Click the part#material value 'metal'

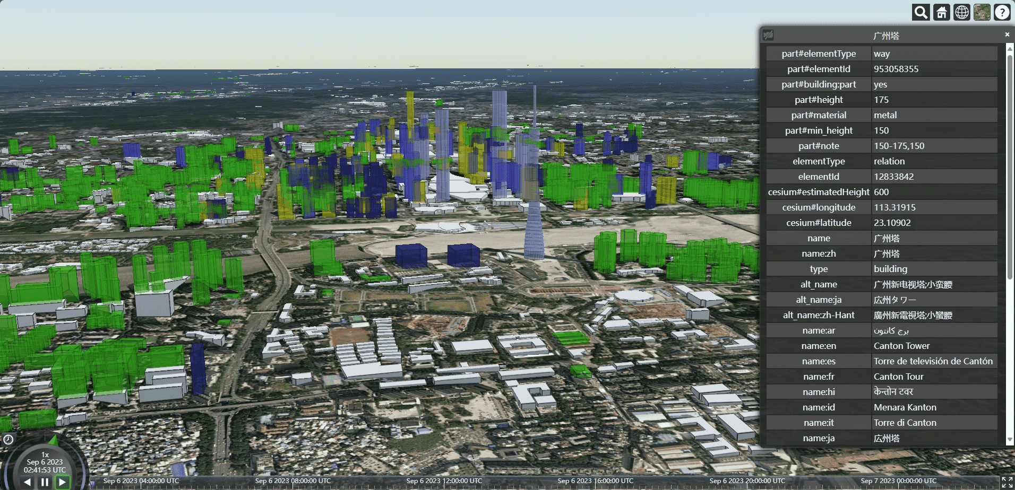pyautogui.click(x=885, y=115)
